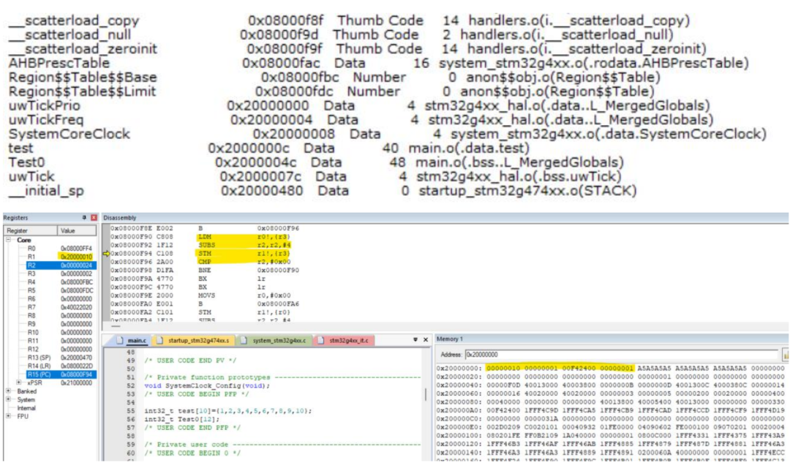Screen dimensions: 790x468
Task: Click disassembly line at 0x08000F96 CMP
Action: click(x=200, y=262)
